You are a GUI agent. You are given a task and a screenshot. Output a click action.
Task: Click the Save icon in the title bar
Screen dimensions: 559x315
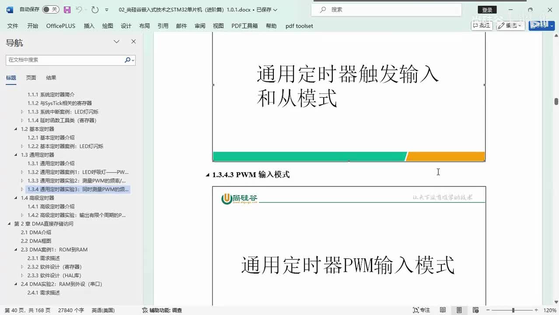67,10
